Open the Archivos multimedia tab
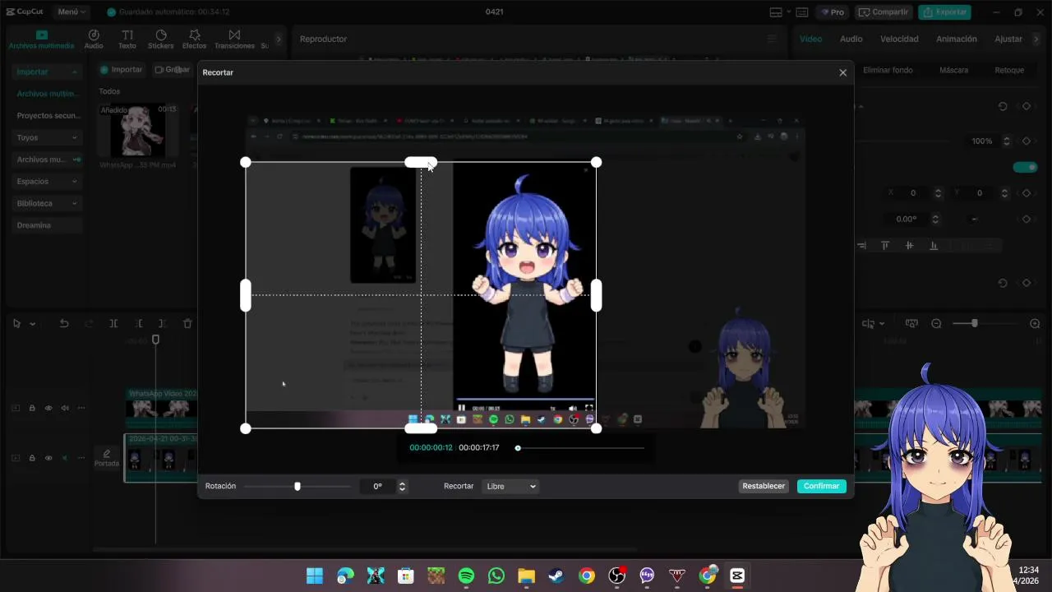Screen dimensions: 1052x592 coord(41,39)
